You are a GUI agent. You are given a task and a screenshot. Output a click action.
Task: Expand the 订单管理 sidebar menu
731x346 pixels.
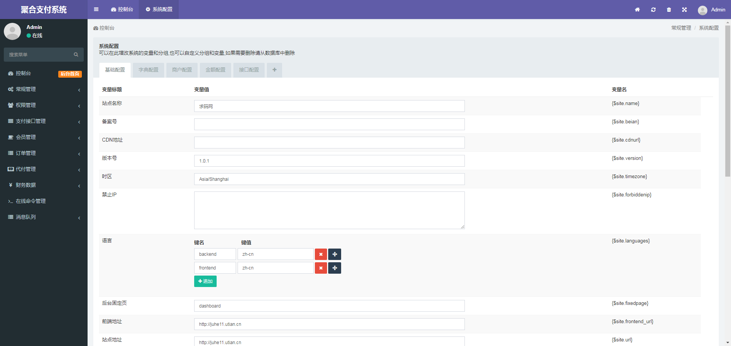pos(44,153)
